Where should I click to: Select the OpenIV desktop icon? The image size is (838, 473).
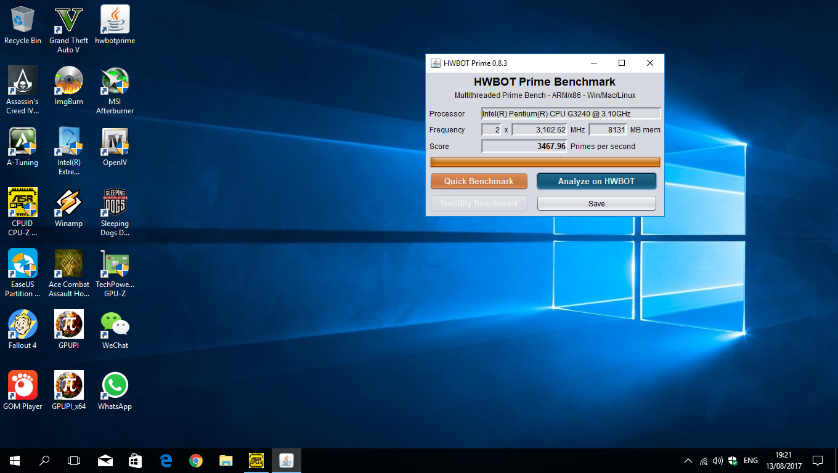pyautogui.click(x=115, y=147)
